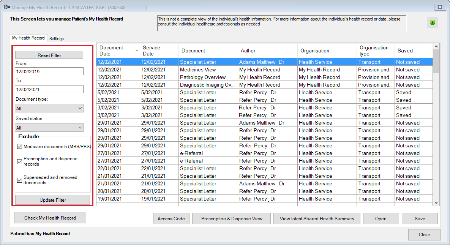Sort by Service Date column header
450x245 pixels.
(159, 51)
